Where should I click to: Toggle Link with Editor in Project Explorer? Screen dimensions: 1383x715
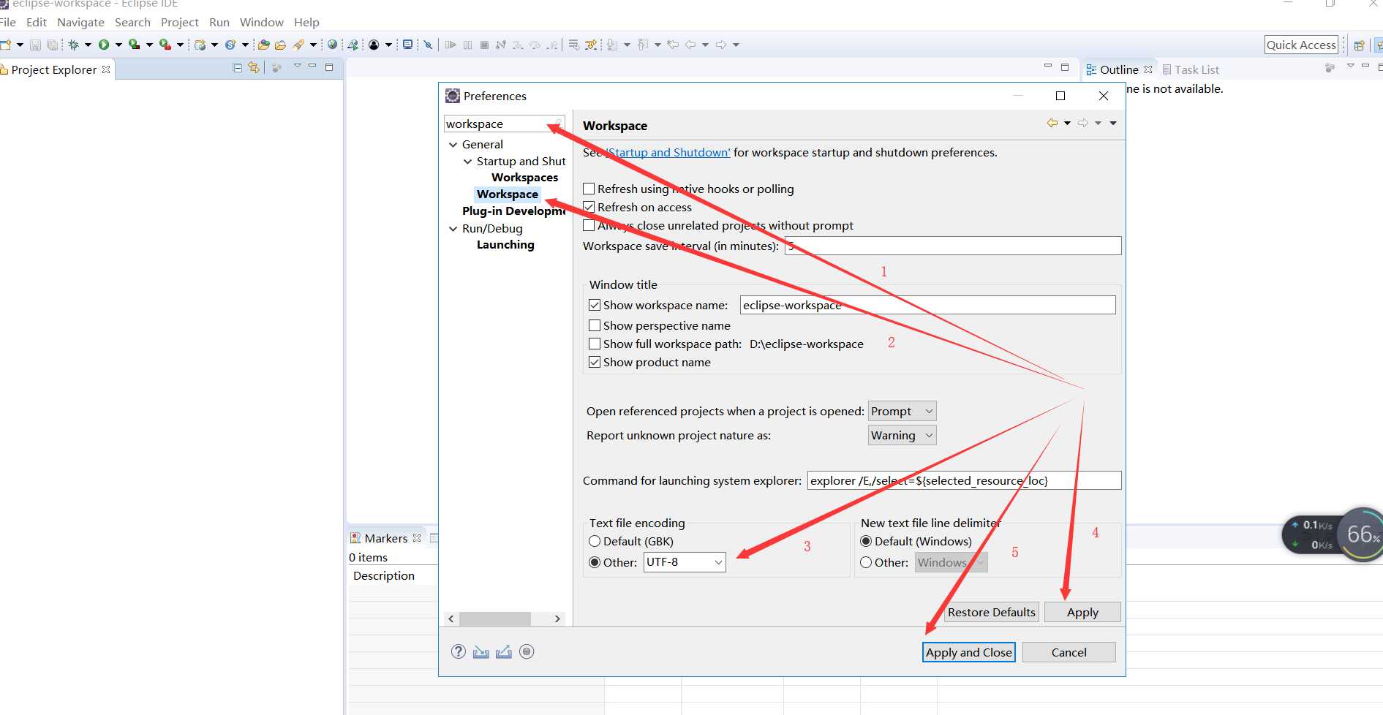tap(254, 68)
